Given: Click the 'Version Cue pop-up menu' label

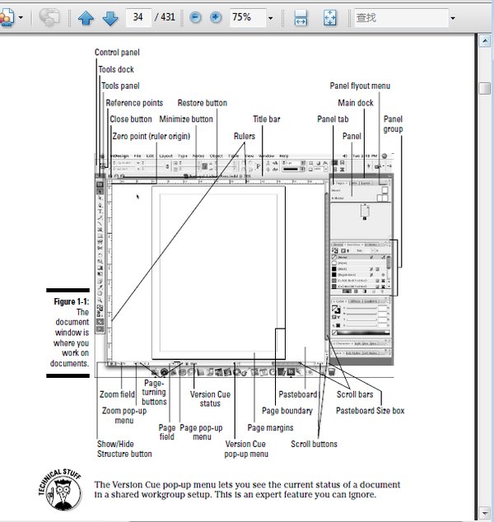Looking at the screenshot, I should click(x=246, y=449).
